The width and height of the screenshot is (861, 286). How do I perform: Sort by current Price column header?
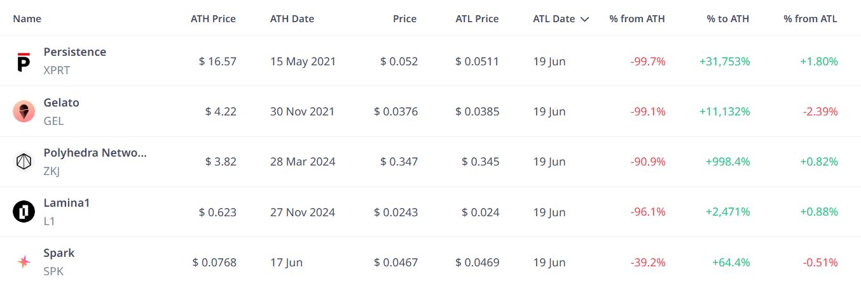pyautogui.click(x=404, y=19)
